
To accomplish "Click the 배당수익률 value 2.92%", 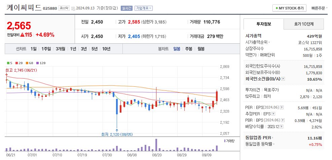I will point(317,127).
